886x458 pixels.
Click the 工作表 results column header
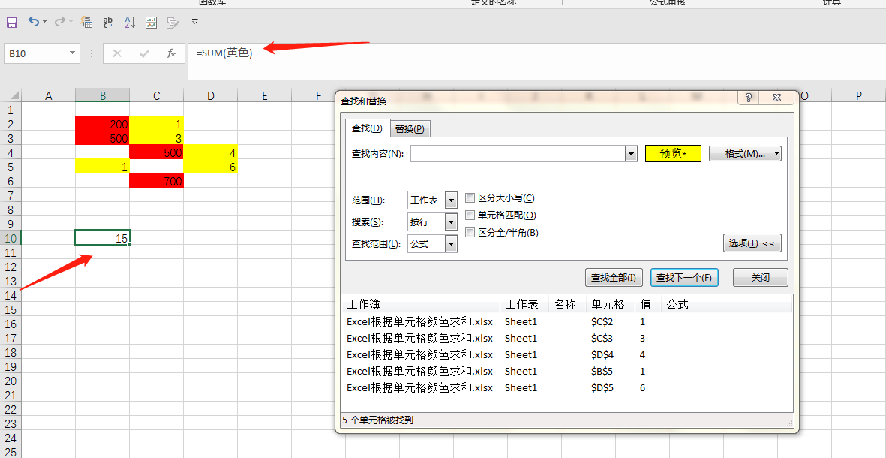pyautogui.click(x=524, y=305)
